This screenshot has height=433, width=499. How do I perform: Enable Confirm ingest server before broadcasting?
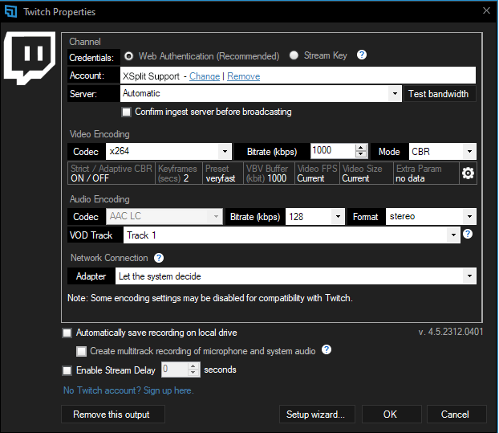[126, 112]
